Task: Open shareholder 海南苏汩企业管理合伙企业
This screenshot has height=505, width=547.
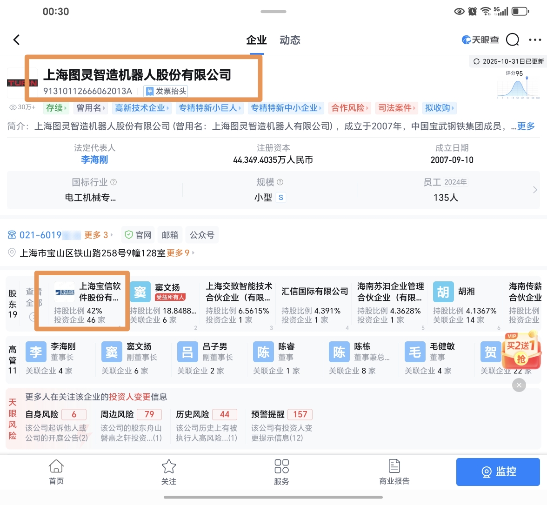Action: point(390,302)
